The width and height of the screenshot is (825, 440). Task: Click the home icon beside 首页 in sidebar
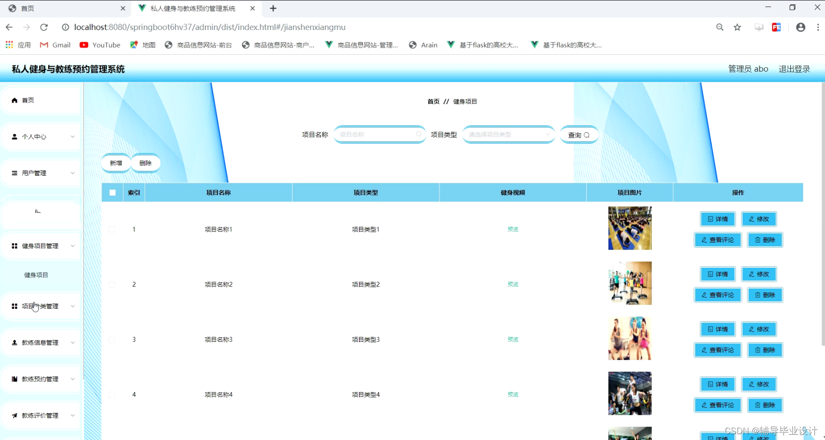pos(15,100)
